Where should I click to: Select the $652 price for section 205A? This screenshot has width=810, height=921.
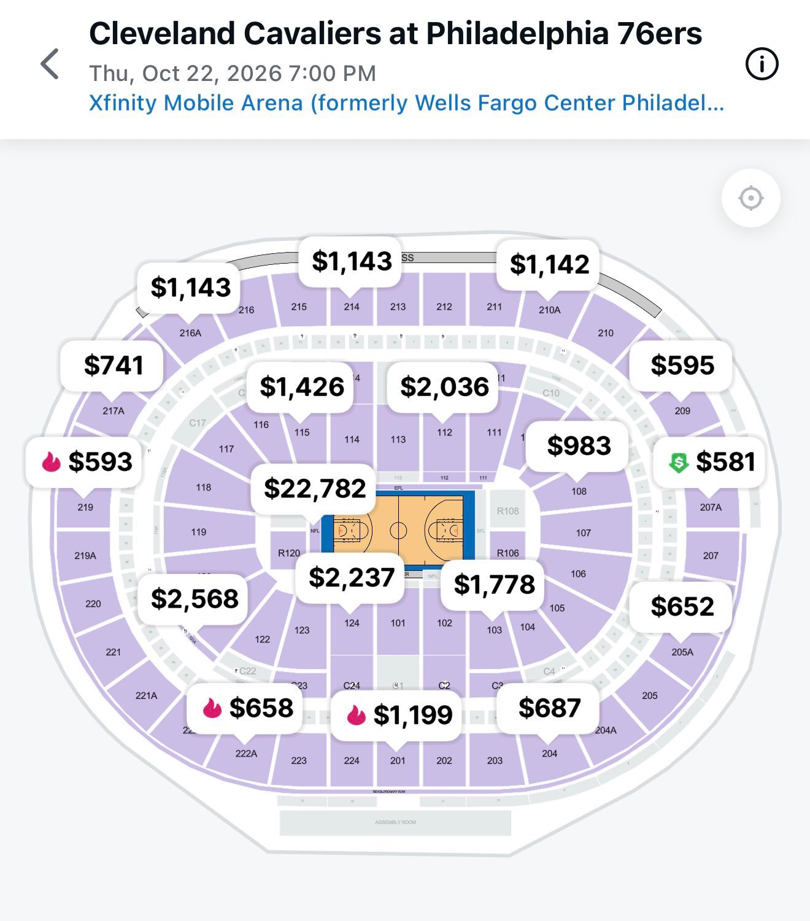[682, 607]
